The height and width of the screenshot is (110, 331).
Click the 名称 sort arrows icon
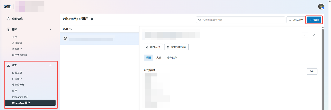tap(71, 29)
